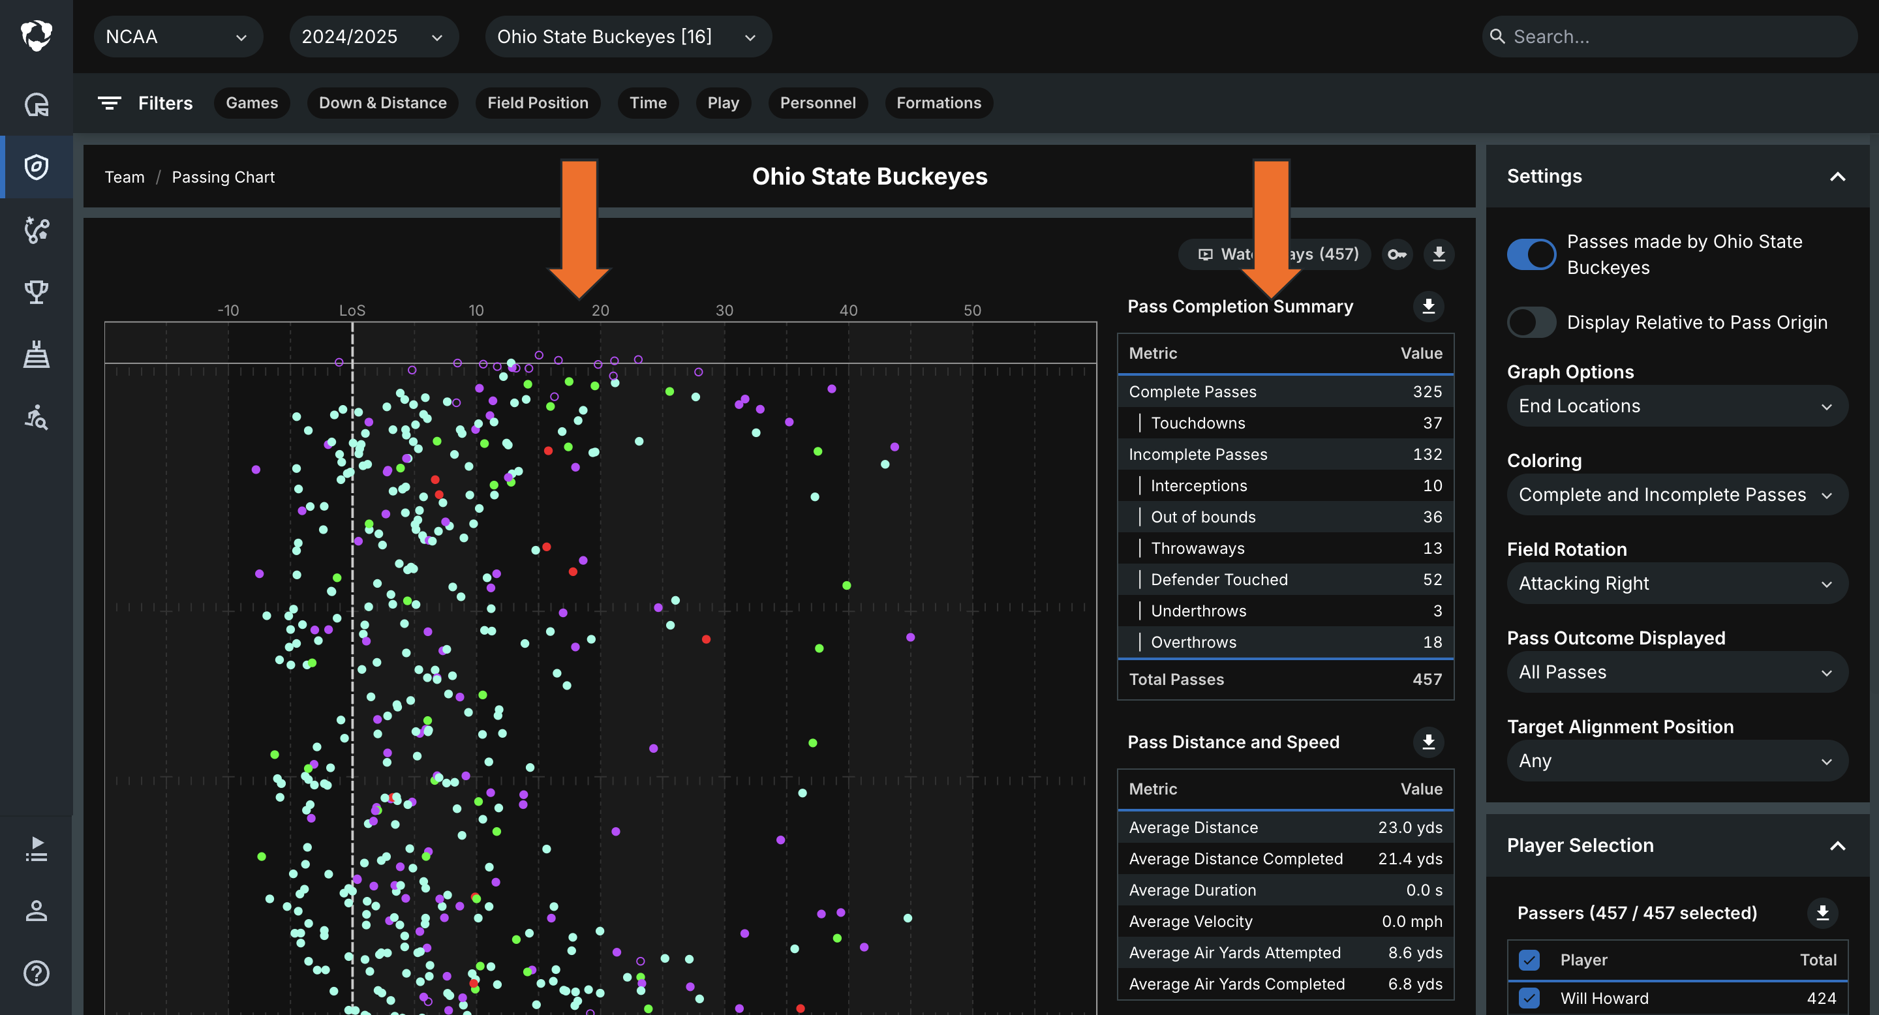Open the playlist icon in the sidebar
The height and width of the screenshot is (1015, 1879).
coord(37,849)
